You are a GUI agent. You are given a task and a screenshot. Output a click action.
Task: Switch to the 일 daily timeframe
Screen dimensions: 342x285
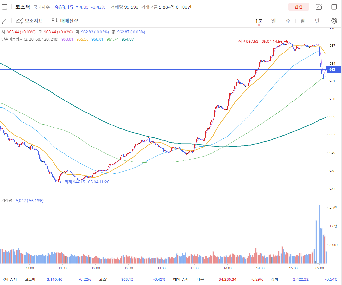[x=274, y=21]
